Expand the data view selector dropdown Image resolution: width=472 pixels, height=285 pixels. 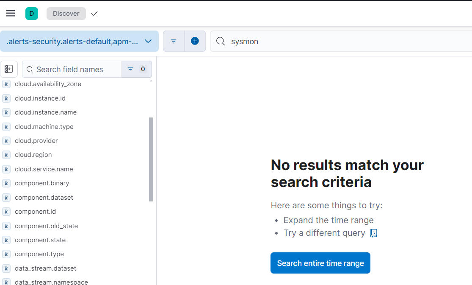point(79,41)
